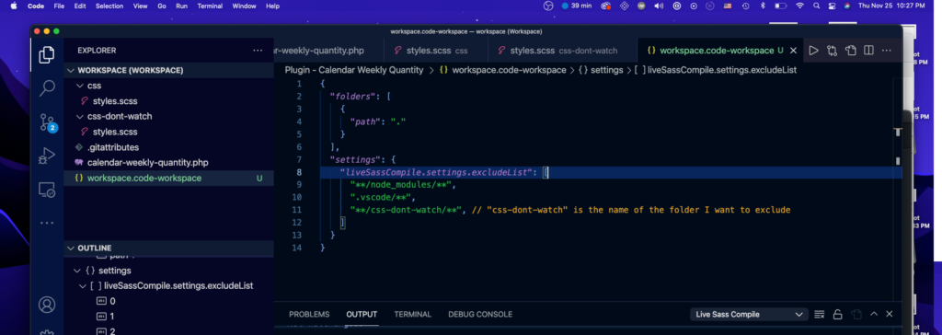Open the Go menu

pyautogui.click(x=162, y=6)
